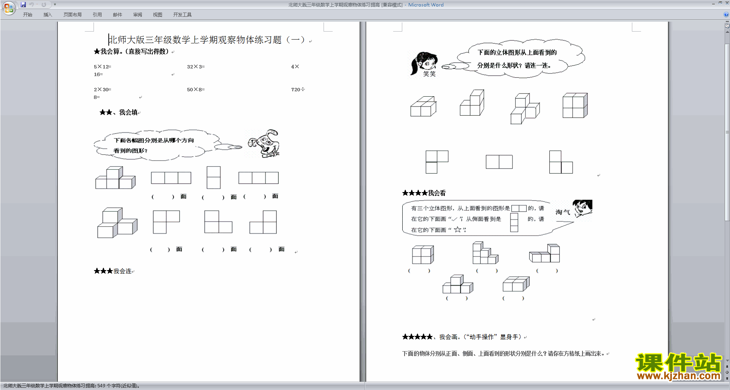Click the heading ★我会算.(直接写出得数)
The width and height of the screenshot is (730, 390).
click(132, 51)
